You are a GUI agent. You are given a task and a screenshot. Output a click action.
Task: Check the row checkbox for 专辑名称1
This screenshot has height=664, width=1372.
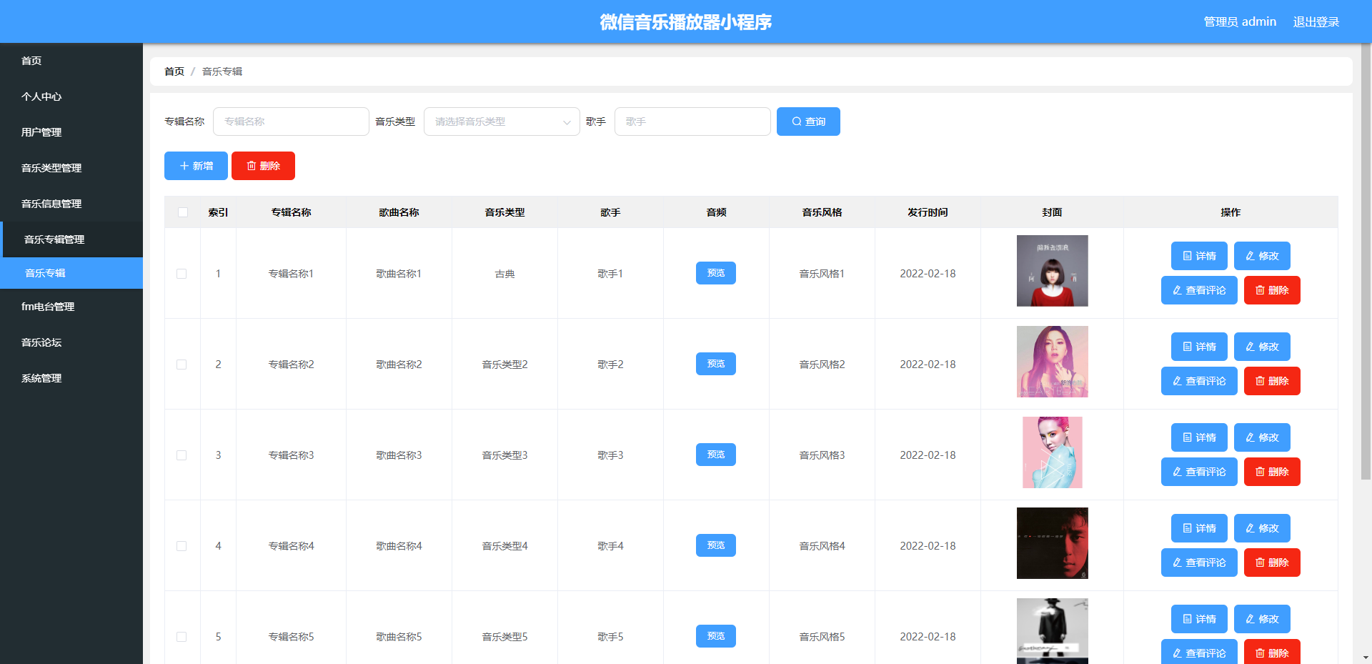pyautogui.click(x=182, y=273)
